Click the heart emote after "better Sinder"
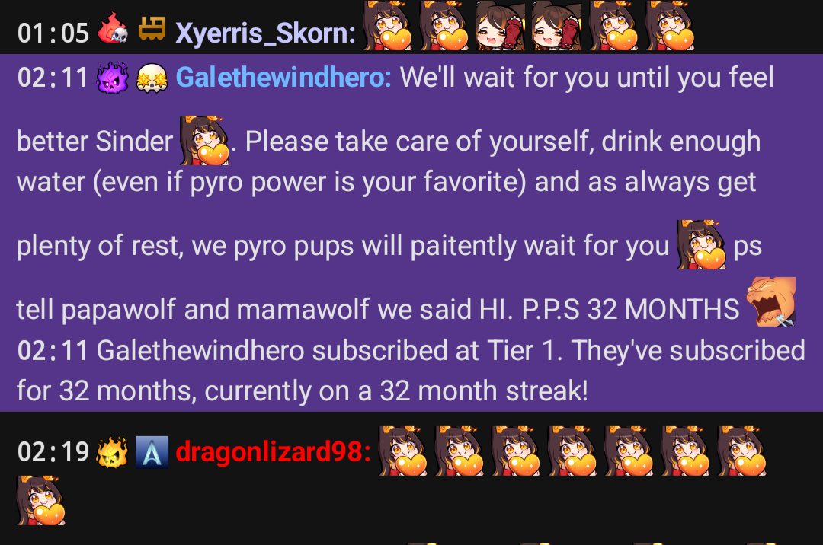This screenshot has width=823, height=545. click(204, 141)
